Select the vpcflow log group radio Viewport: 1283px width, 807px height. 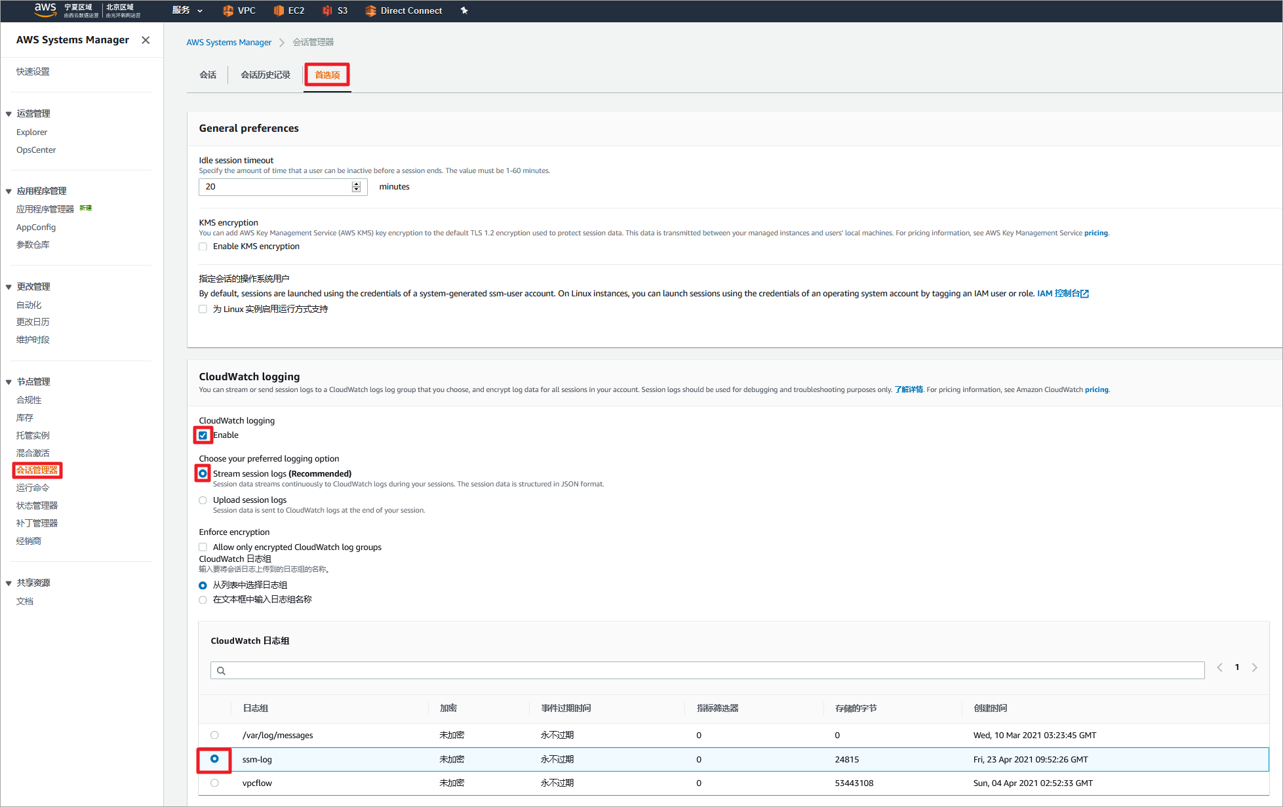(x=214, y=783)
